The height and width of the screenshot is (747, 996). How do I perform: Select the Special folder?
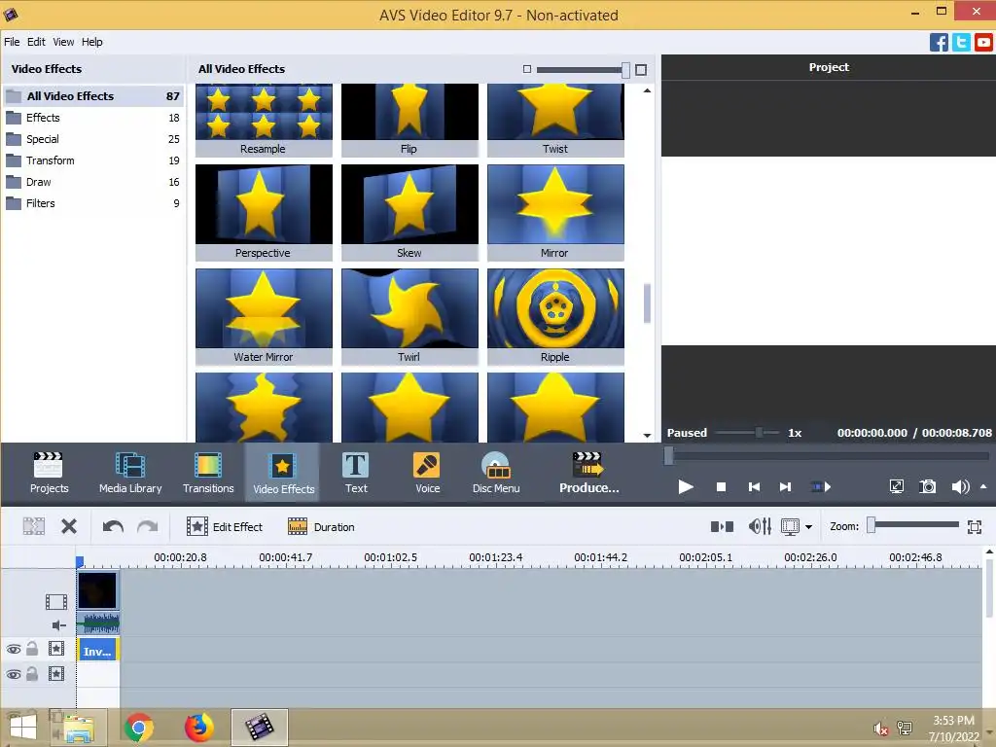tap(92, 139)
